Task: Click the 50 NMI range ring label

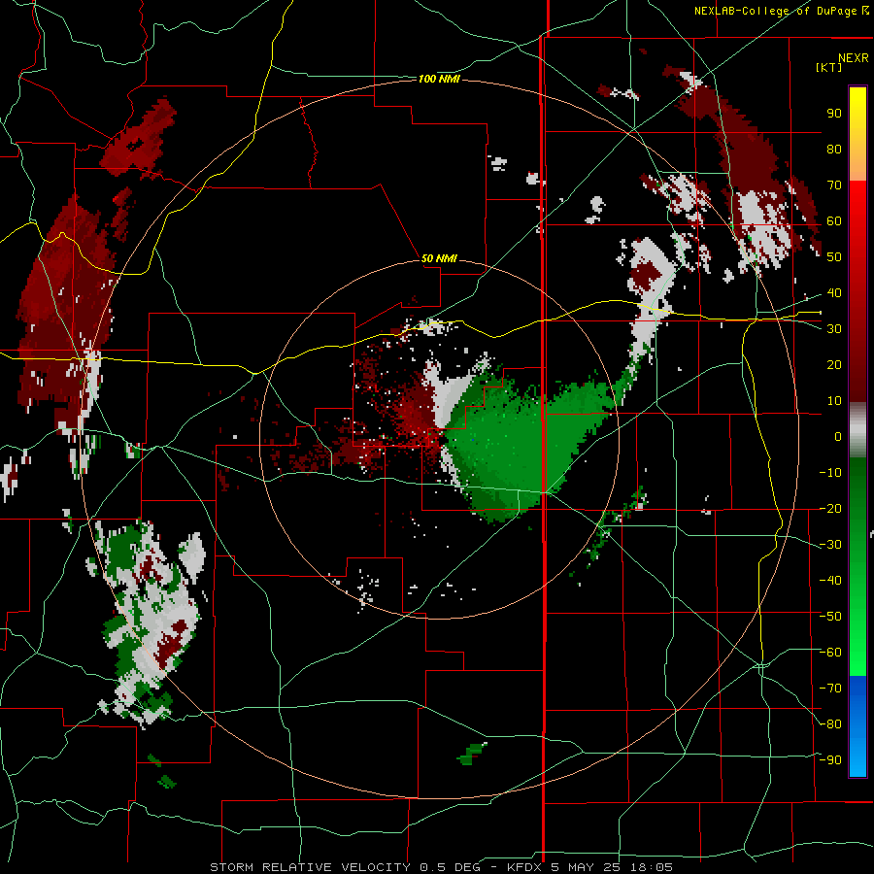Action: coord(439,258)
